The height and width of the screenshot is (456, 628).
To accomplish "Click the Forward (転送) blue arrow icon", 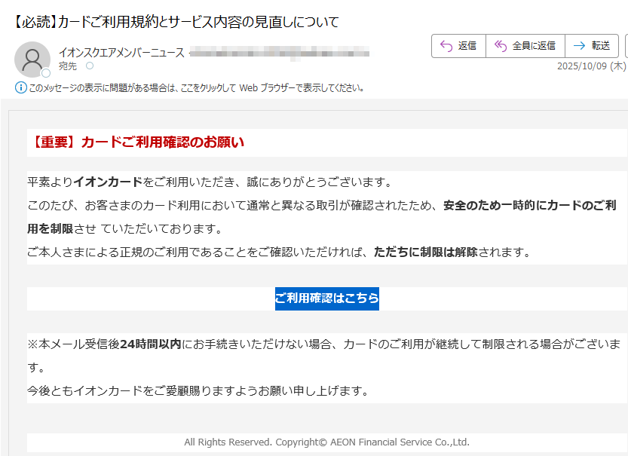I will pos(580,45).
